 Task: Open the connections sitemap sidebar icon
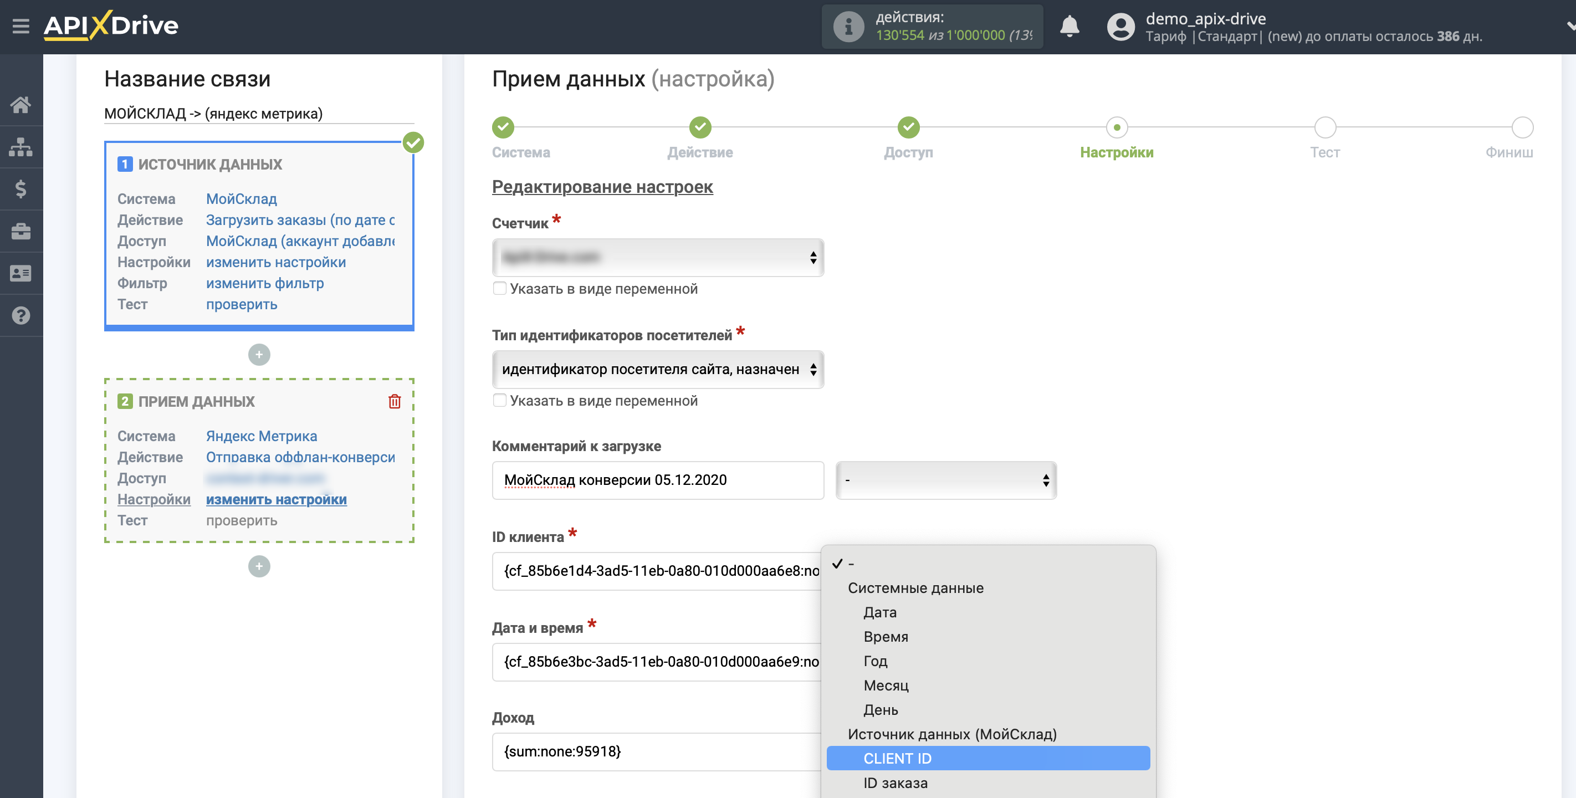(21, 147)
